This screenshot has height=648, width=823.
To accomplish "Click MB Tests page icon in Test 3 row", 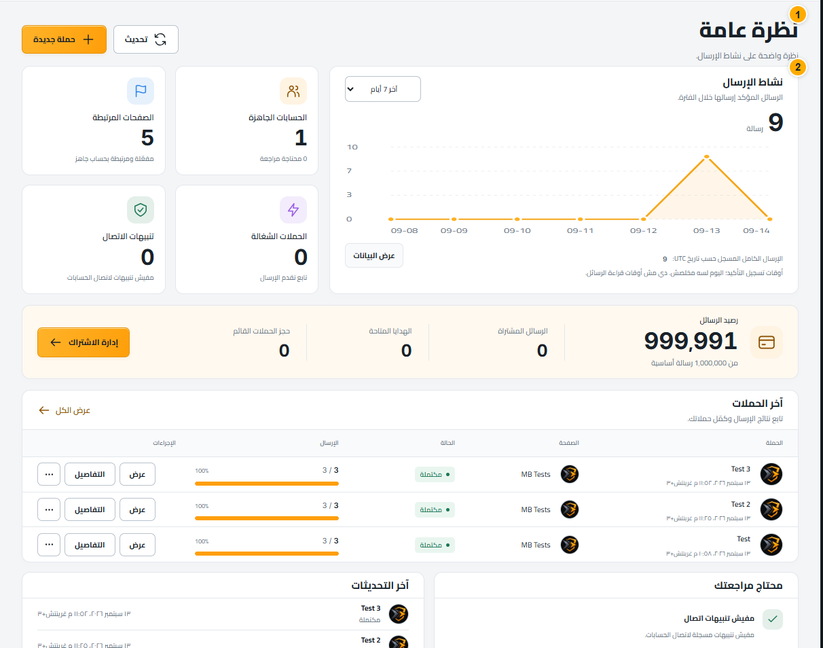I will pyautogui.click(x=570, y=474).
